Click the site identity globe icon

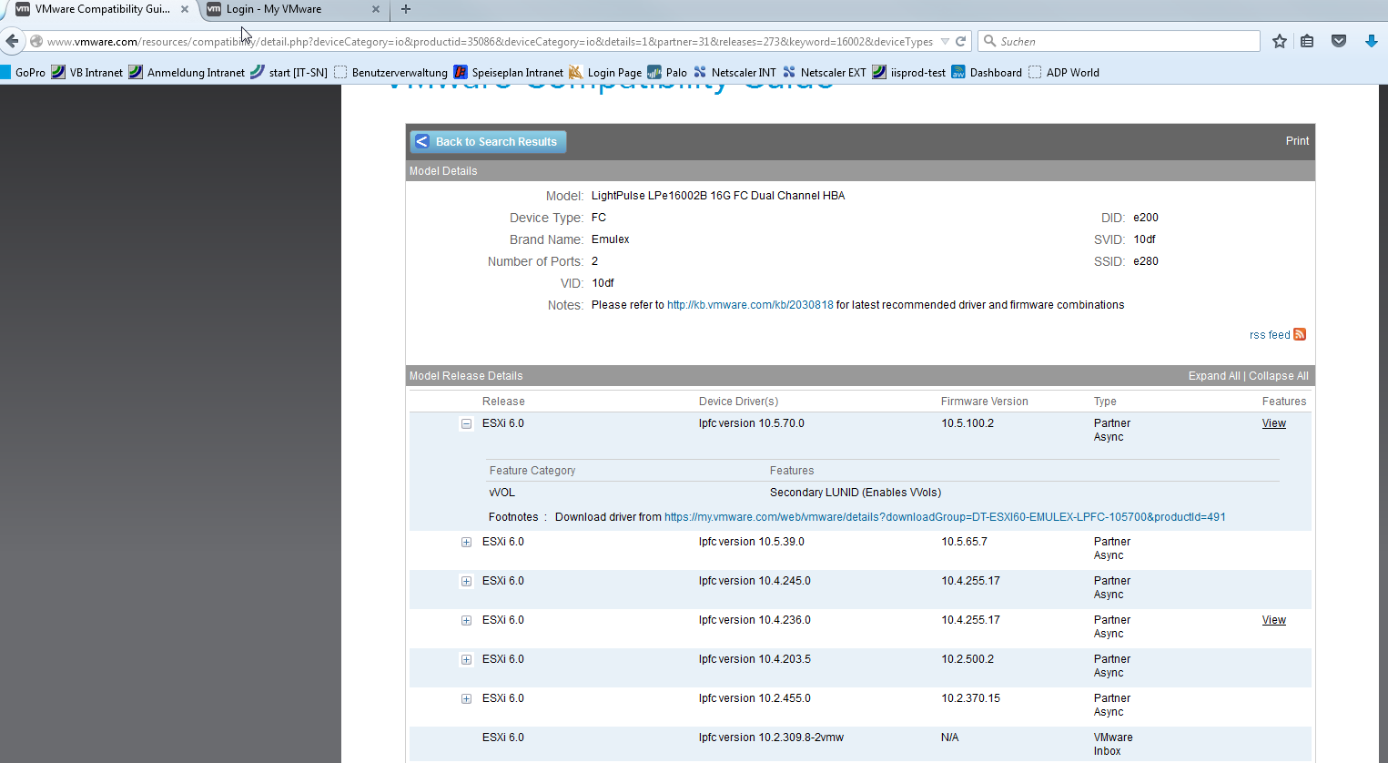(36, 41)
